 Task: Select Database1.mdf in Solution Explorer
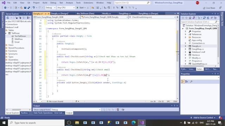tap(198, 52)
